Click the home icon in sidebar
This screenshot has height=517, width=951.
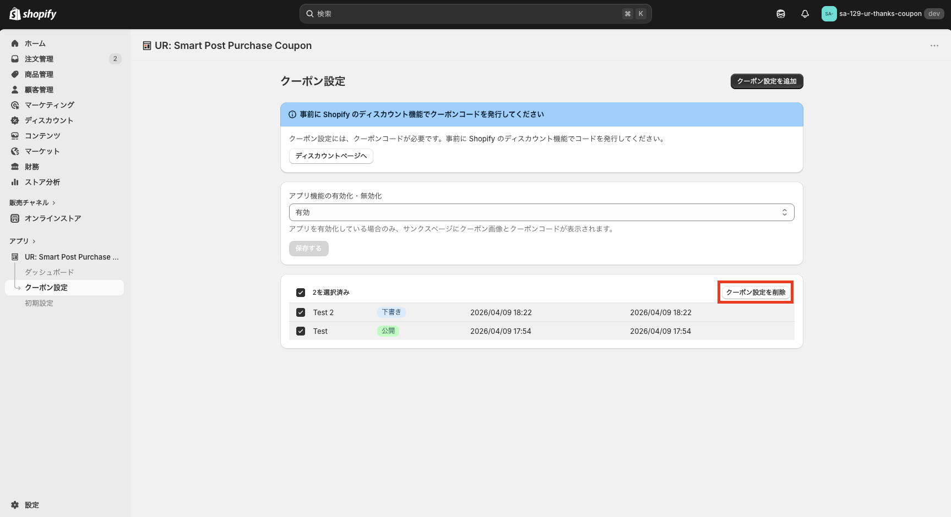click(15, 43)
